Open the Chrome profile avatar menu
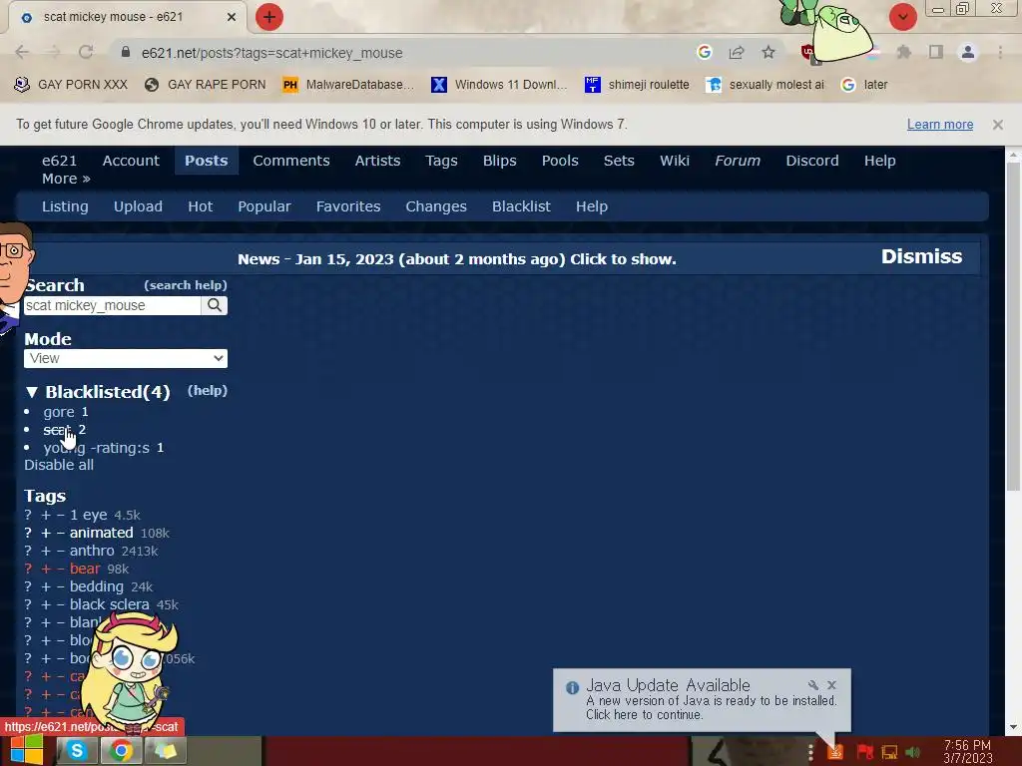This screenshot has height=766, width=1022. [968, 52]
